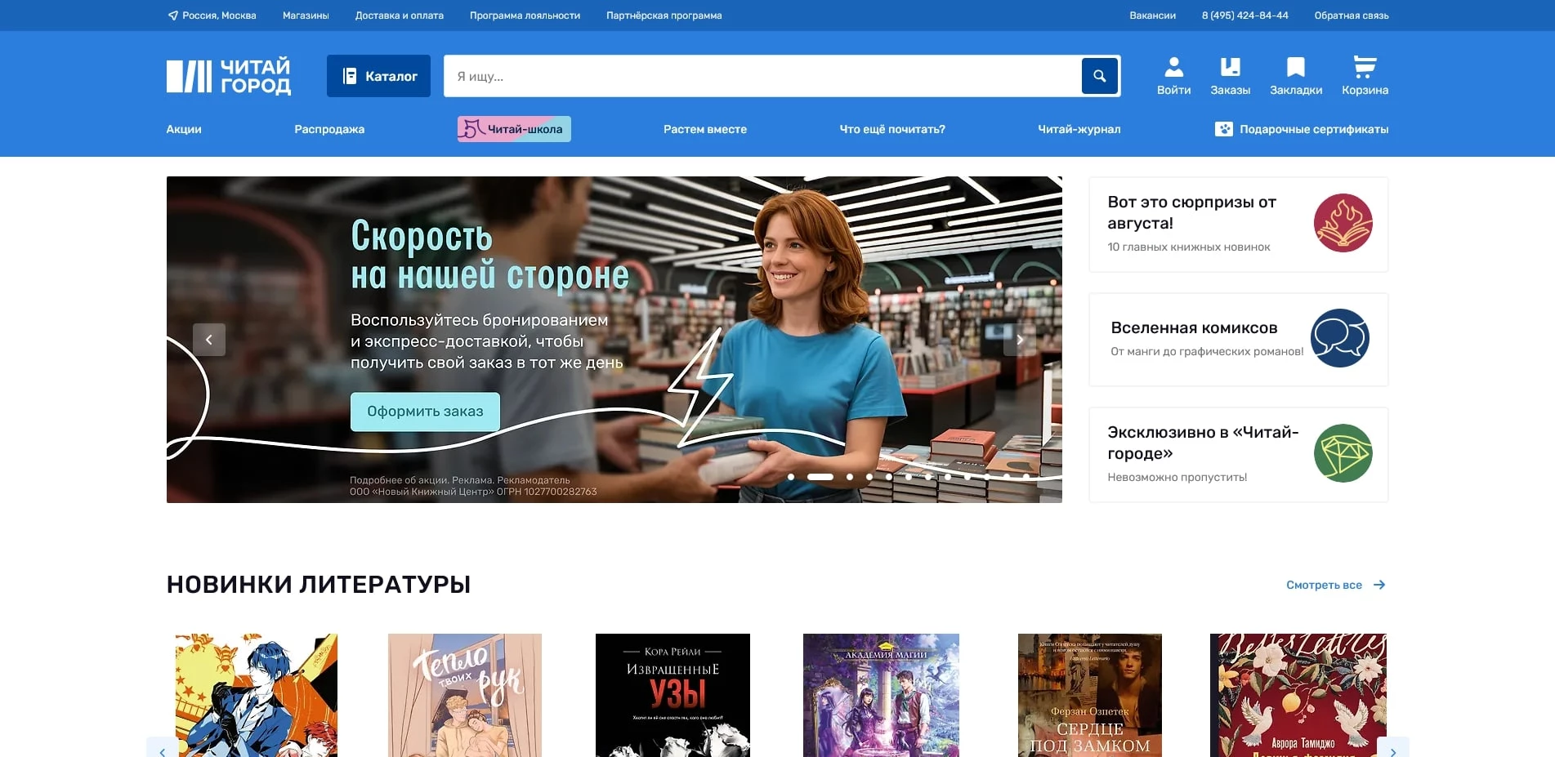Click the Каталог button

[x=378, y=75]
